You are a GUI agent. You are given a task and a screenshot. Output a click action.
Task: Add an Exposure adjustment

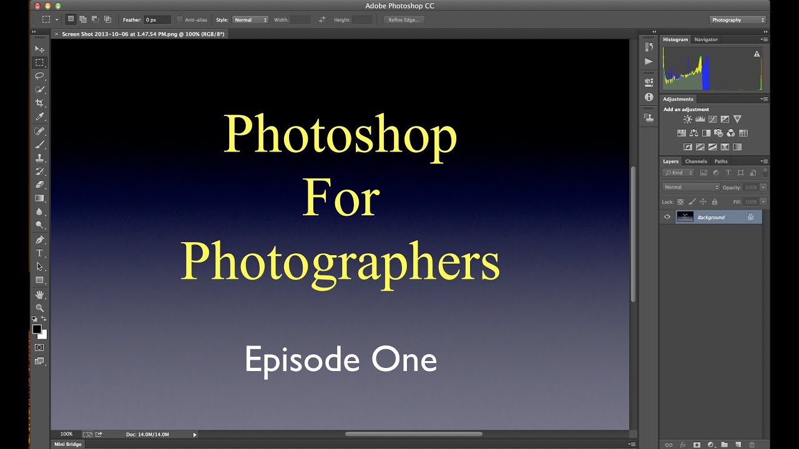725,119
